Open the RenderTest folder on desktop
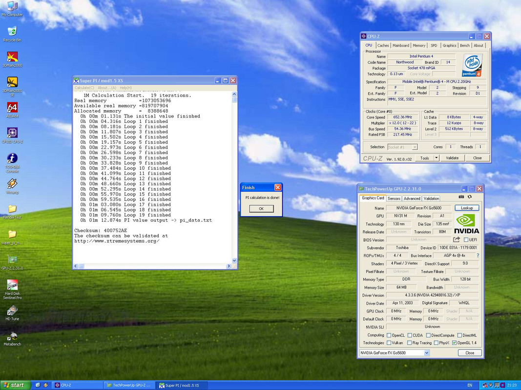 [x=12, y=212]
